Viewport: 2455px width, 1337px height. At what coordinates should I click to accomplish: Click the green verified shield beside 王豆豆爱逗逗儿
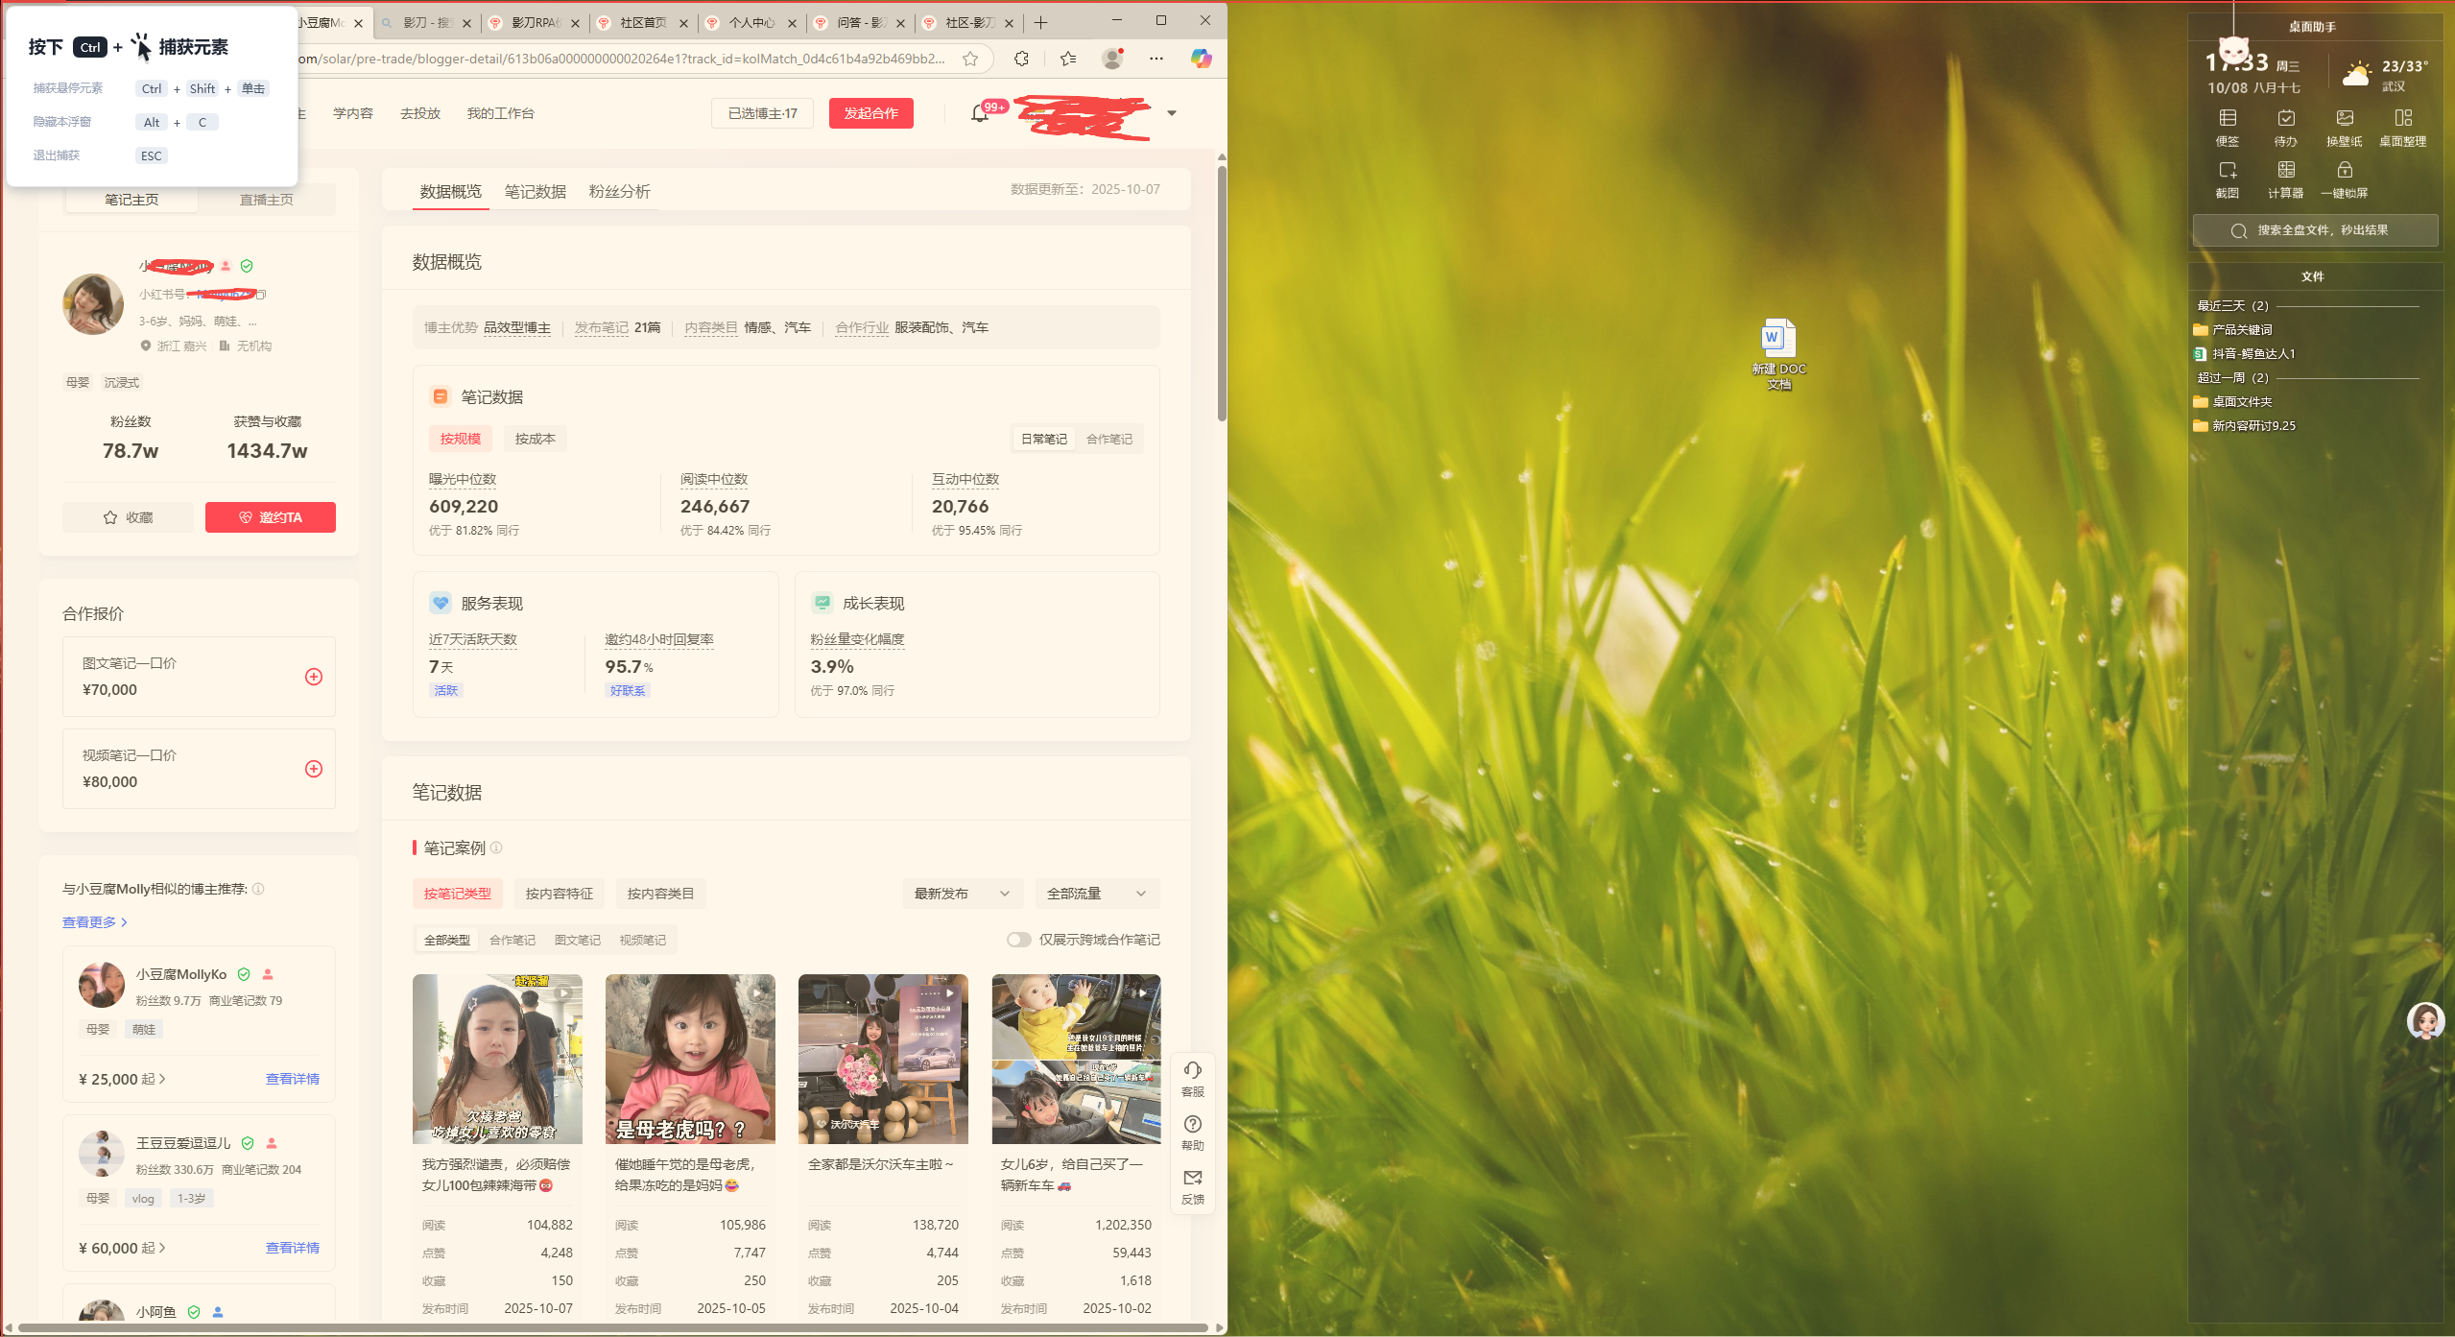point(248,1143)
